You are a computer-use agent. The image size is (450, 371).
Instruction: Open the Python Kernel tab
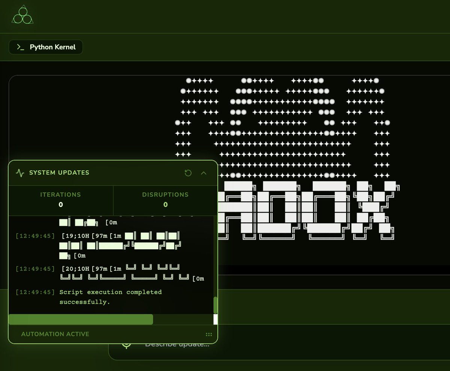46,47
